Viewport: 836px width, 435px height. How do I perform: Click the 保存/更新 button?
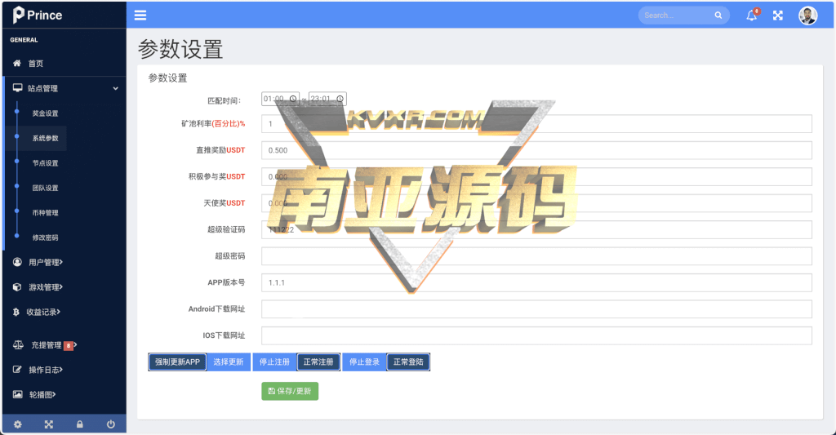(x=290, y=391)
